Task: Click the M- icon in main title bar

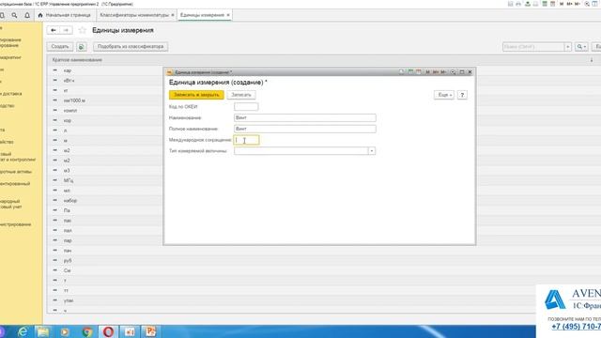Action: tap(578, 4)
